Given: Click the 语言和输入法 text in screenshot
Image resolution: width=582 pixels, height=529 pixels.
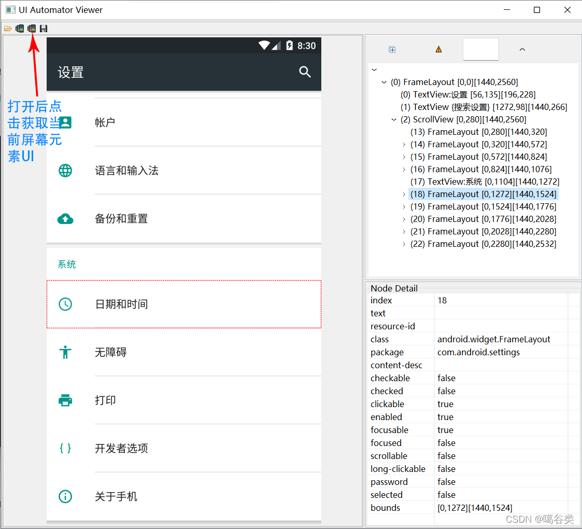Looking at the screenshot, I should pyautogui.click(x=126, y=171).
